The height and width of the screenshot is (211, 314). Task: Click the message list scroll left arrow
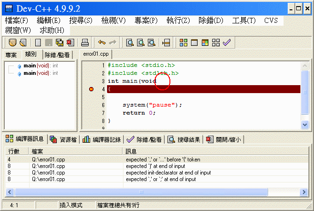tap(9, 192)
